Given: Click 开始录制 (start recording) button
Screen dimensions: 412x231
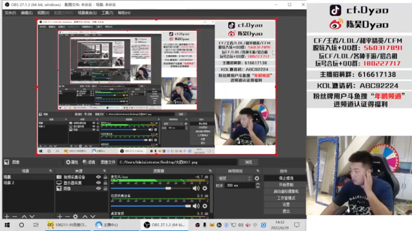Looking at the screenshot, I should (286, 185).
